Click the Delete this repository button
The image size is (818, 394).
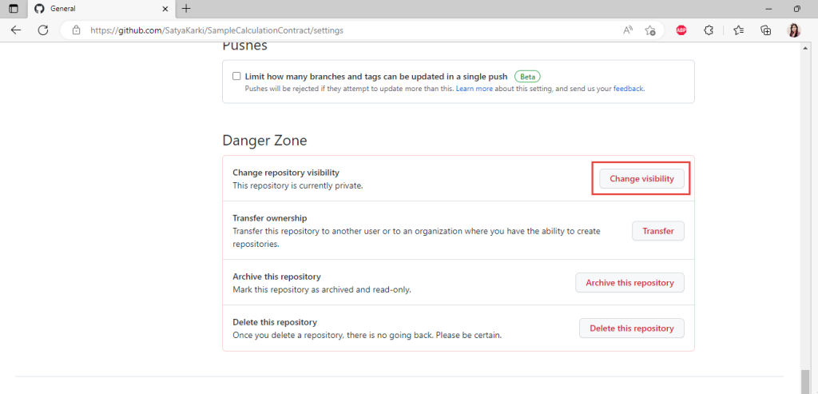(631, 328)
